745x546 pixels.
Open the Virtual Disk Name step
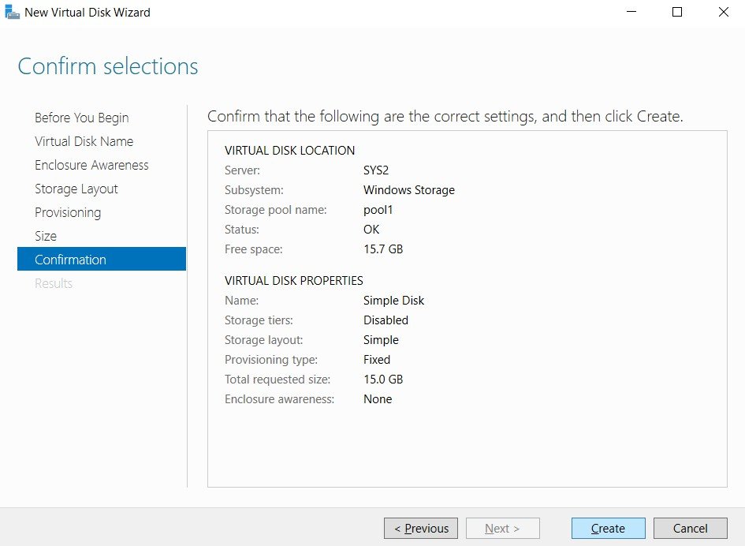tap(84, 141)
